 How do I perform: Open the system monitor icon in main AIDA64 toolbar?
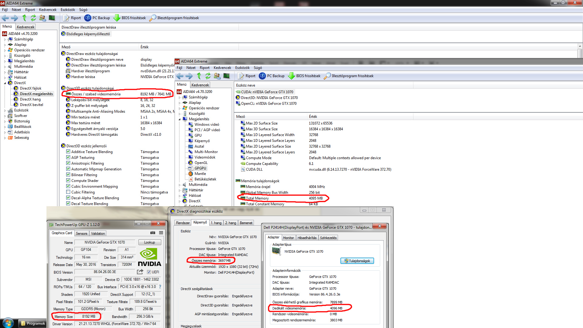click(52, 18)
